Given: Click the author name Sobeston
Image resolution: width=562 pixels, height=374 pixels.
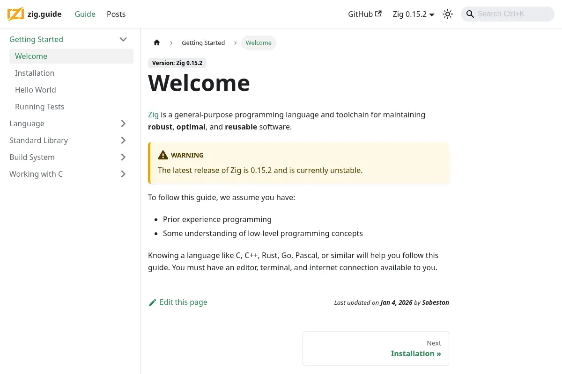Looking at the screenshot, I should pos(436,302).
